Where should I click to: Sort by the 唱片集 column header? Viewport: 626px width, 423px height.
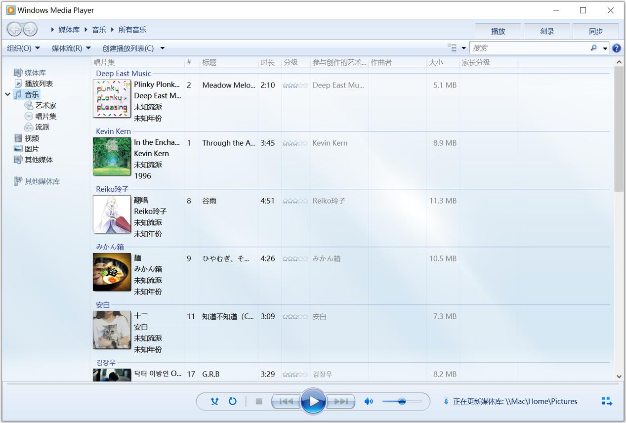click(138, 62)
